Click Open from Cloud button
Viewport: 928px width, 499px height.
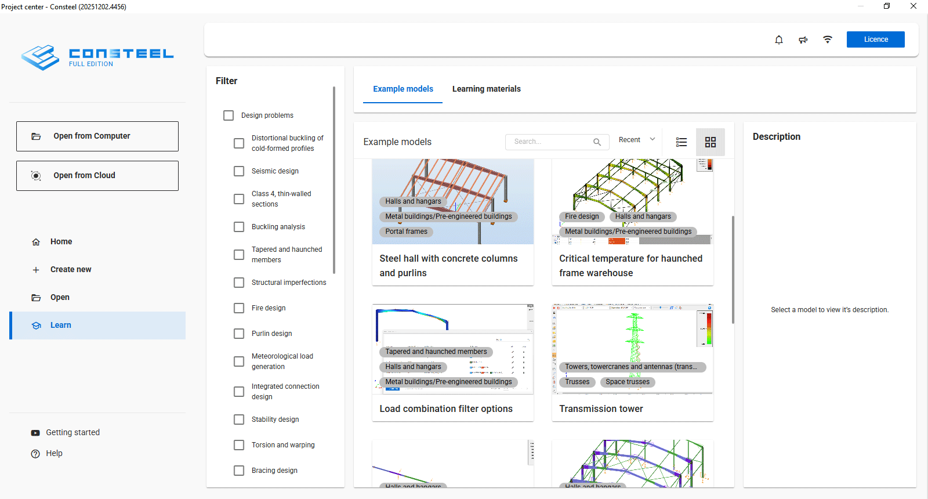[97, 176]
